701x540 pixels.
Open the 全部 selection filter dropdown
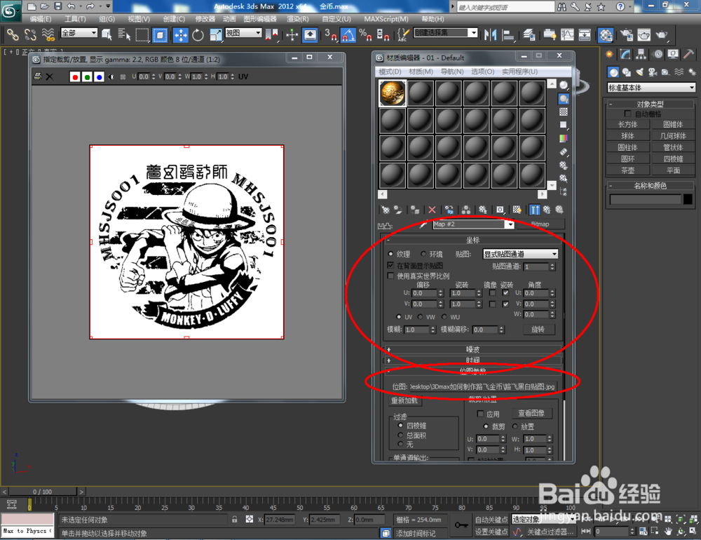[79, 33]
